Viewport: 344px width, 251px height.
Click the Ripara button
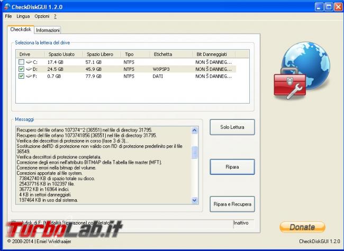click(x=232, y=167)
